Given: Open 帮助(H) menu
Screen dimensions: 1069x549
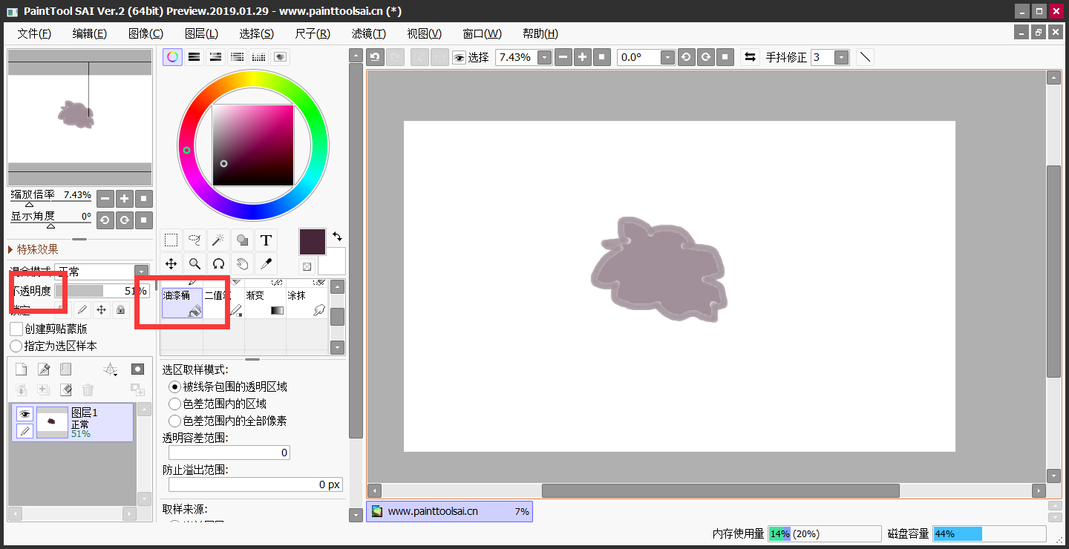Looking at the screenshot, I should coord(540,33).
